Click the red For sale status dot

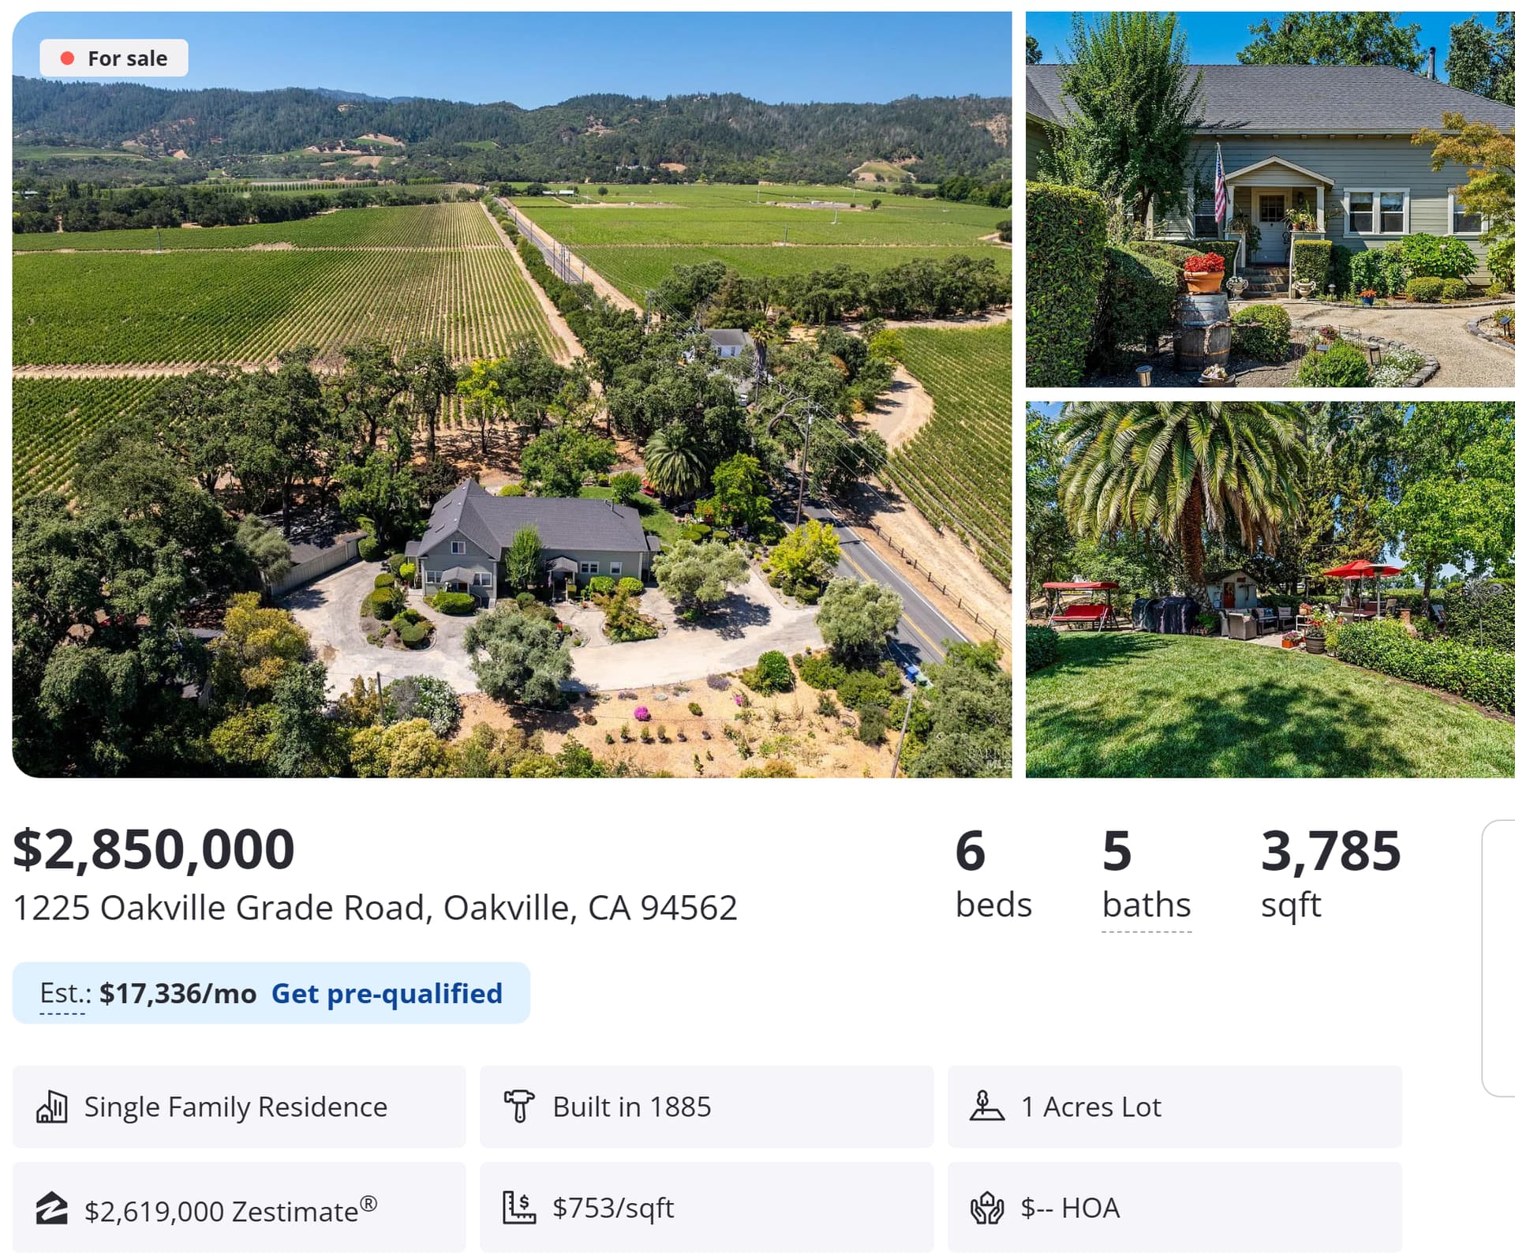pyautogui.click(x=68, y=58)
